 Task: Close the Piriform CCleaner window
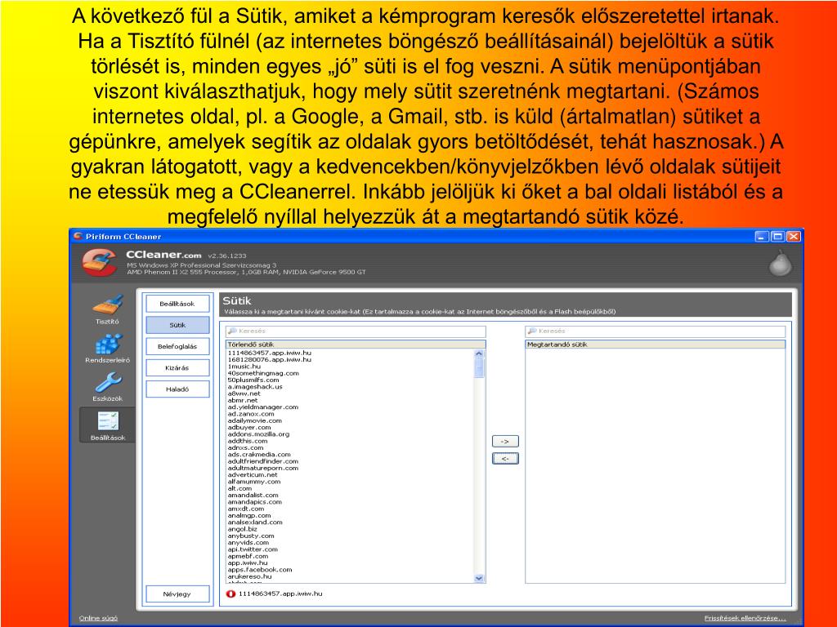pyautogui.click(x=794, y=237)
